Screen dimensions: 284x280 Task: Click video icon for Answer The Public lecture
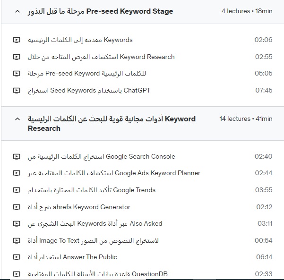(17, 257)
